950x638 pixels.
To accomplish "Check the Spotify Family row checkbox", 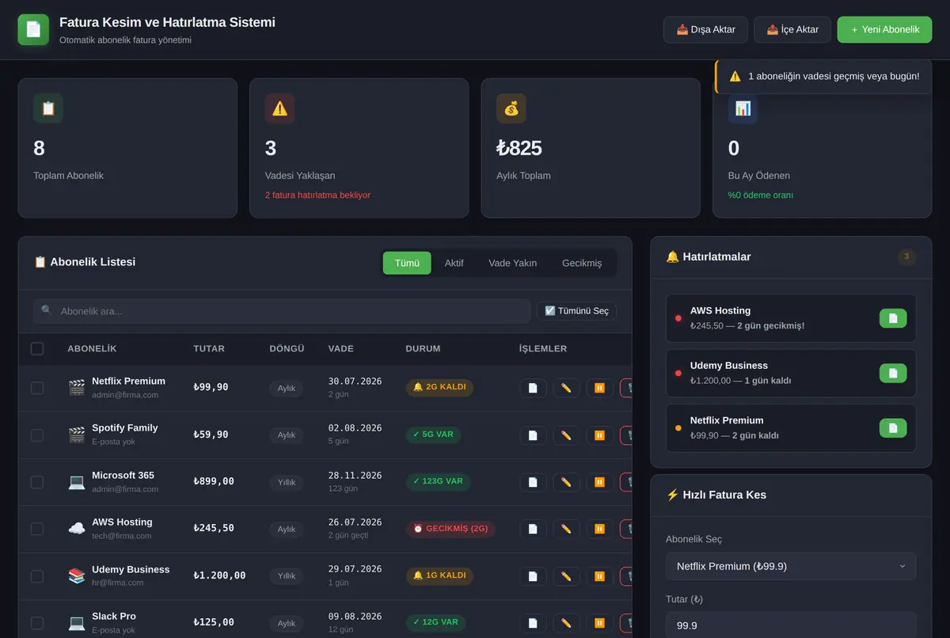I will click(37, 435).
